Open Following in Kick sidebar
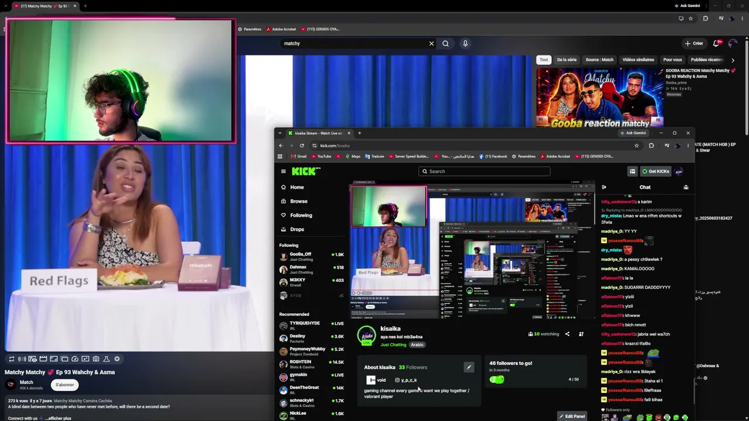Screen dimensions: 749x421 click(x=301, y=215)
